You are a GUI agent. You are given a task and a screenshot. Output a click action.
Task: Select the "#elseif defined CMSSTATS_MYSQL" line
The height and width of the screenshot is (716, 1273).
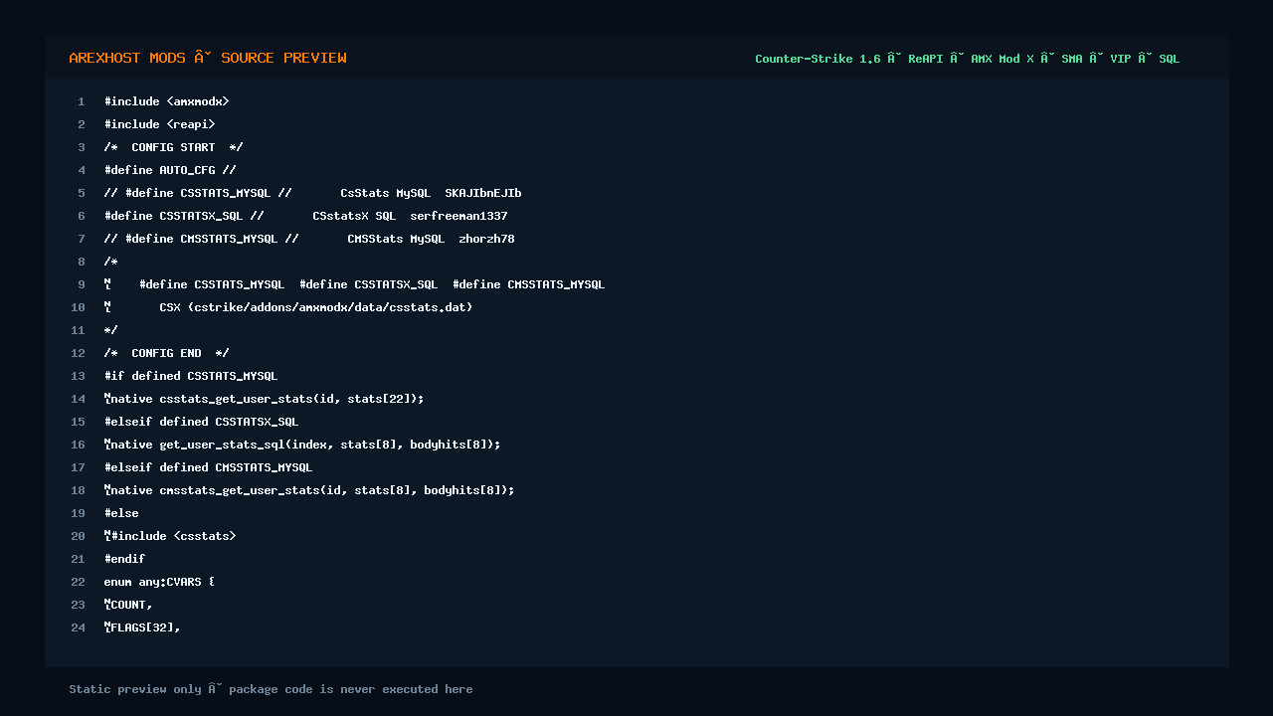[x=209, y=467]
